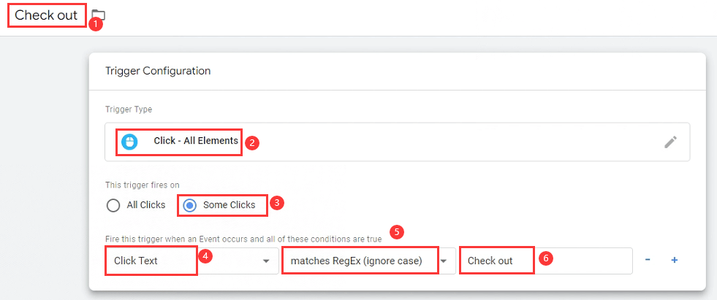Click the Trigger Type label text
717x300 pixels.
pos(129,109)
